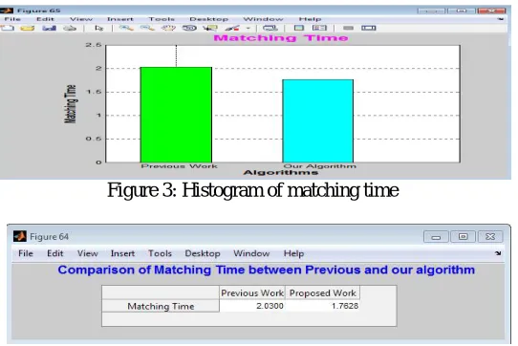Minimize the Figure 64 window
The height and width of the screenshot is (346, 518).
click(x=436, y=236)
